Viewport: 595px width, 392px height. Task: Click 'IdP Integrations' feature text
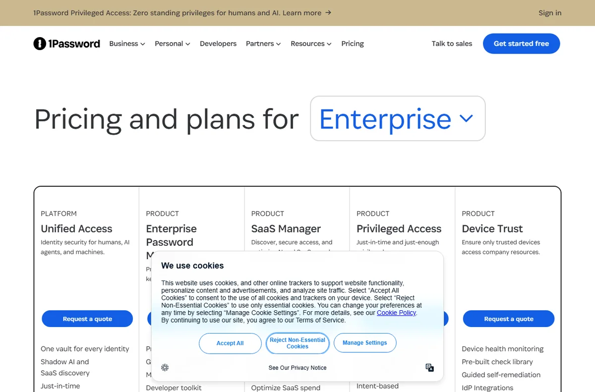pos(487,388)
